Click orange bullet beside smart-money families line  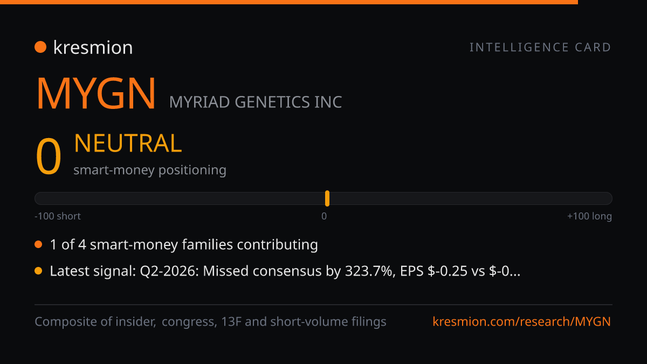coord(38,245)
